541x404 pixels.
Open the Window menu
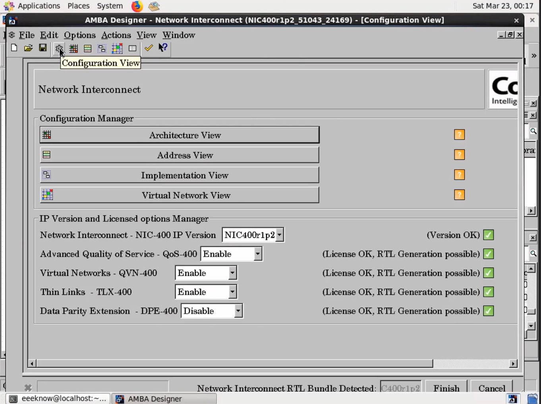[x=179, y=35]
